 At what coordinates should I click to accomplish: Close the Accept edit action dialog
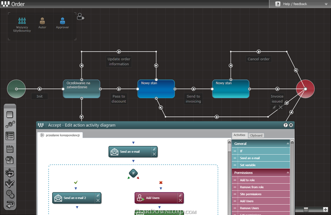pos(291,125)
